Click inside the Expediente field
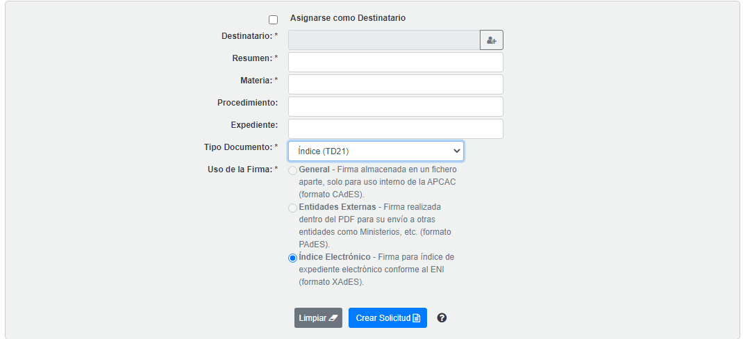This screenshot has width=743, height=339. point(396,129)
